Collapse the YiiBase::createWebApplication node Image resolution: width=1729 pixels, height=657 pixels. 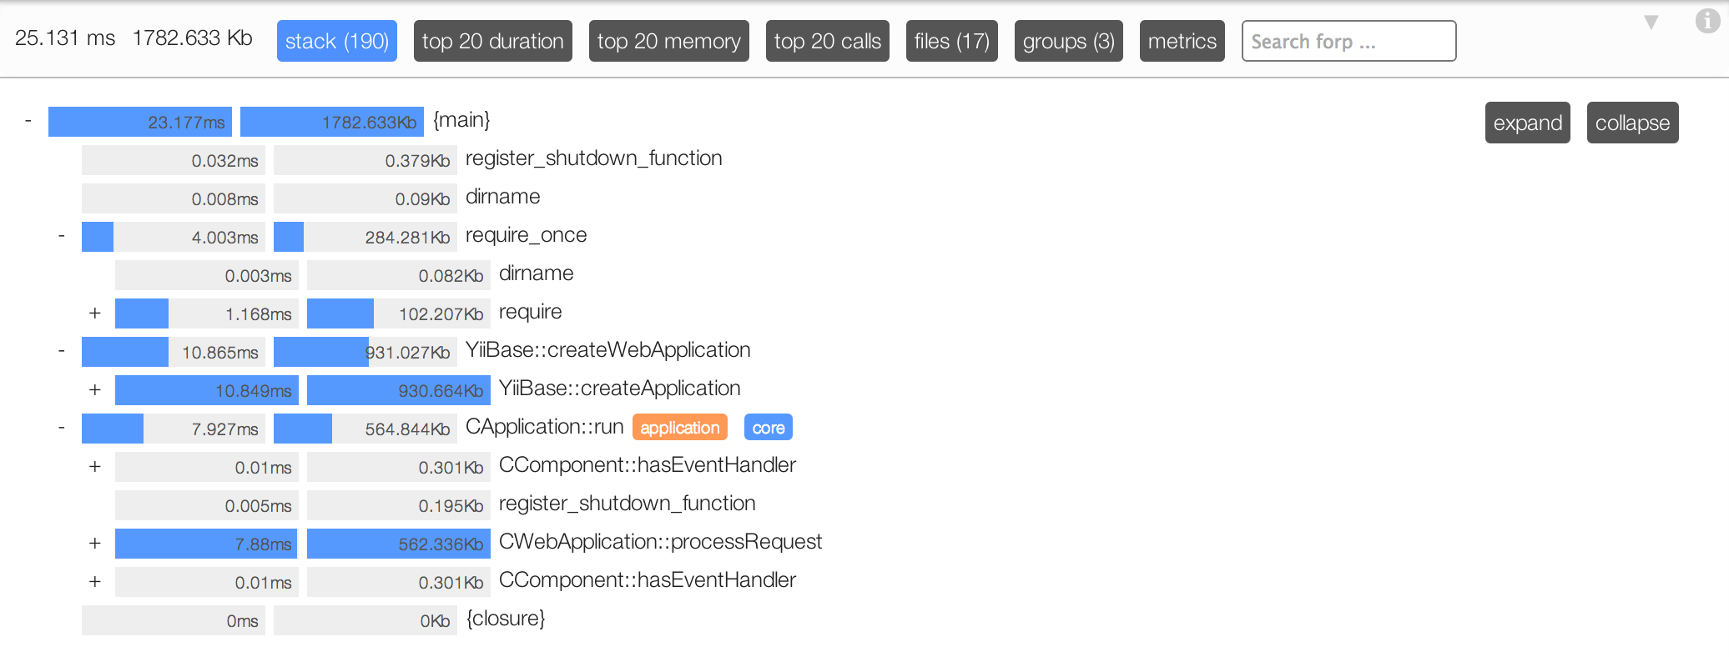click(x=62, y=351)
